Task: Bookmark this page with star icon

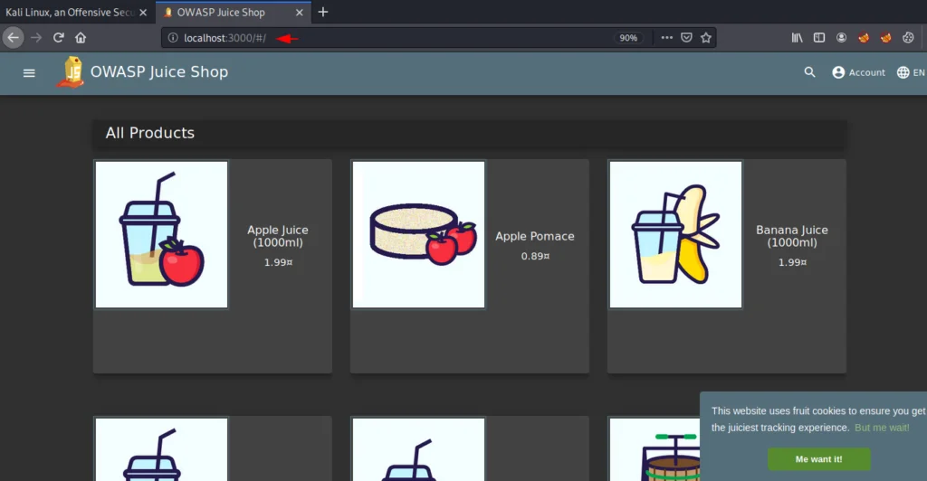Action: click(706, 38)
